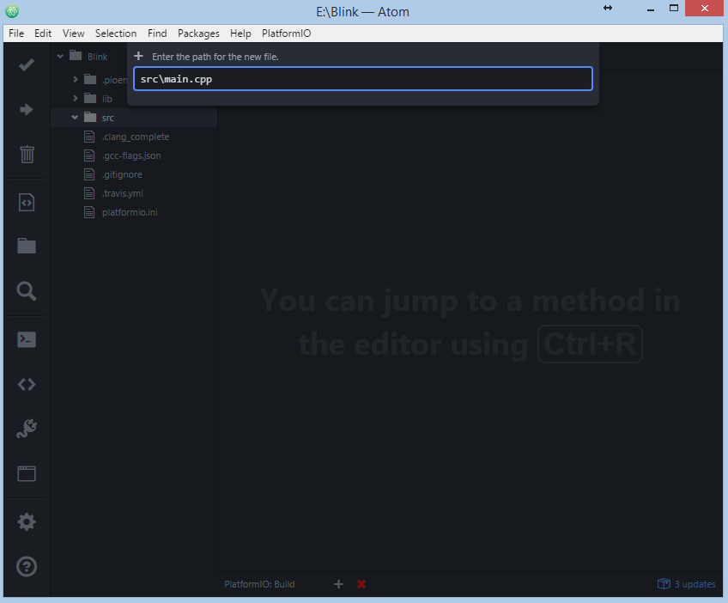This screenshot has height=603, width=728.
Task: Collapse the src folder chevron
Action: 75,118
